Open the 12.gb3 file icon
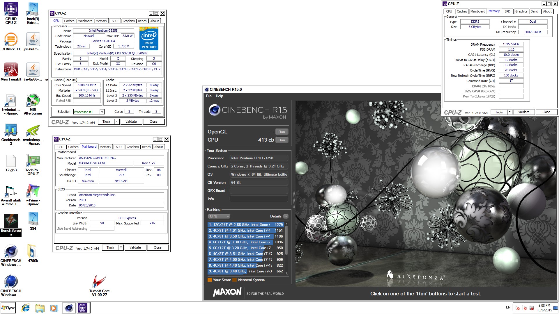559x314 pixels. coord(11,163)
